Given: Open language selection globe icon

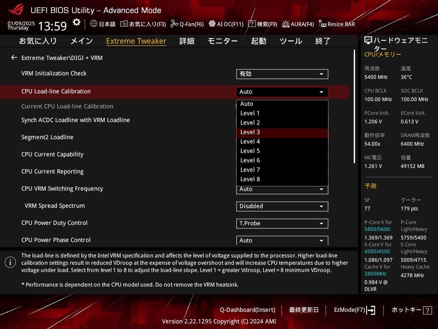Looking at the screenshot, I should (94, 24).
